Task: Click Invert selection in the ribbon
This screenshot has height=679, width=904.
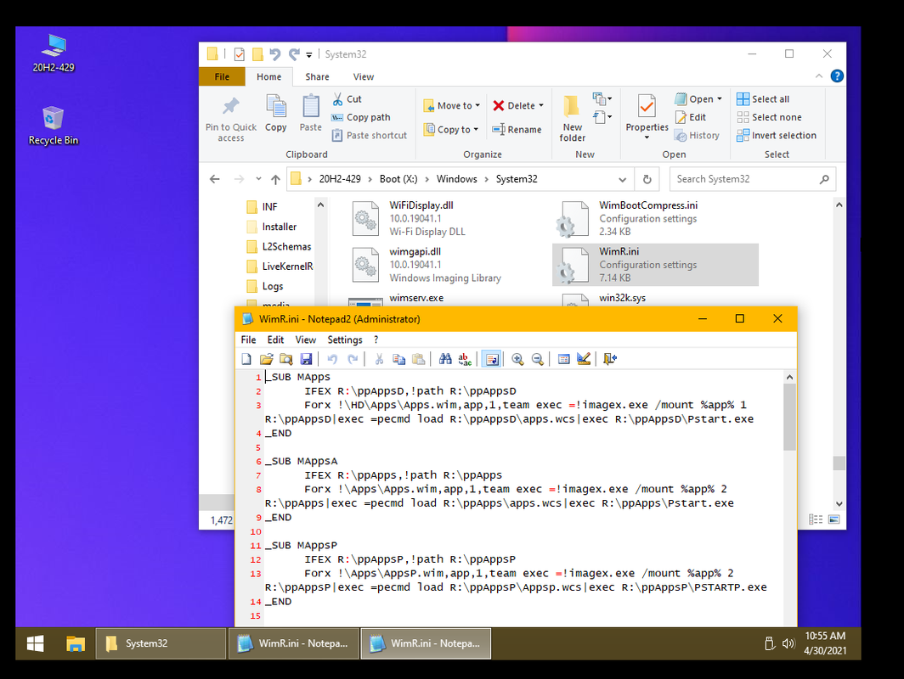Action: pyautogui.click(x=777, y=135)
